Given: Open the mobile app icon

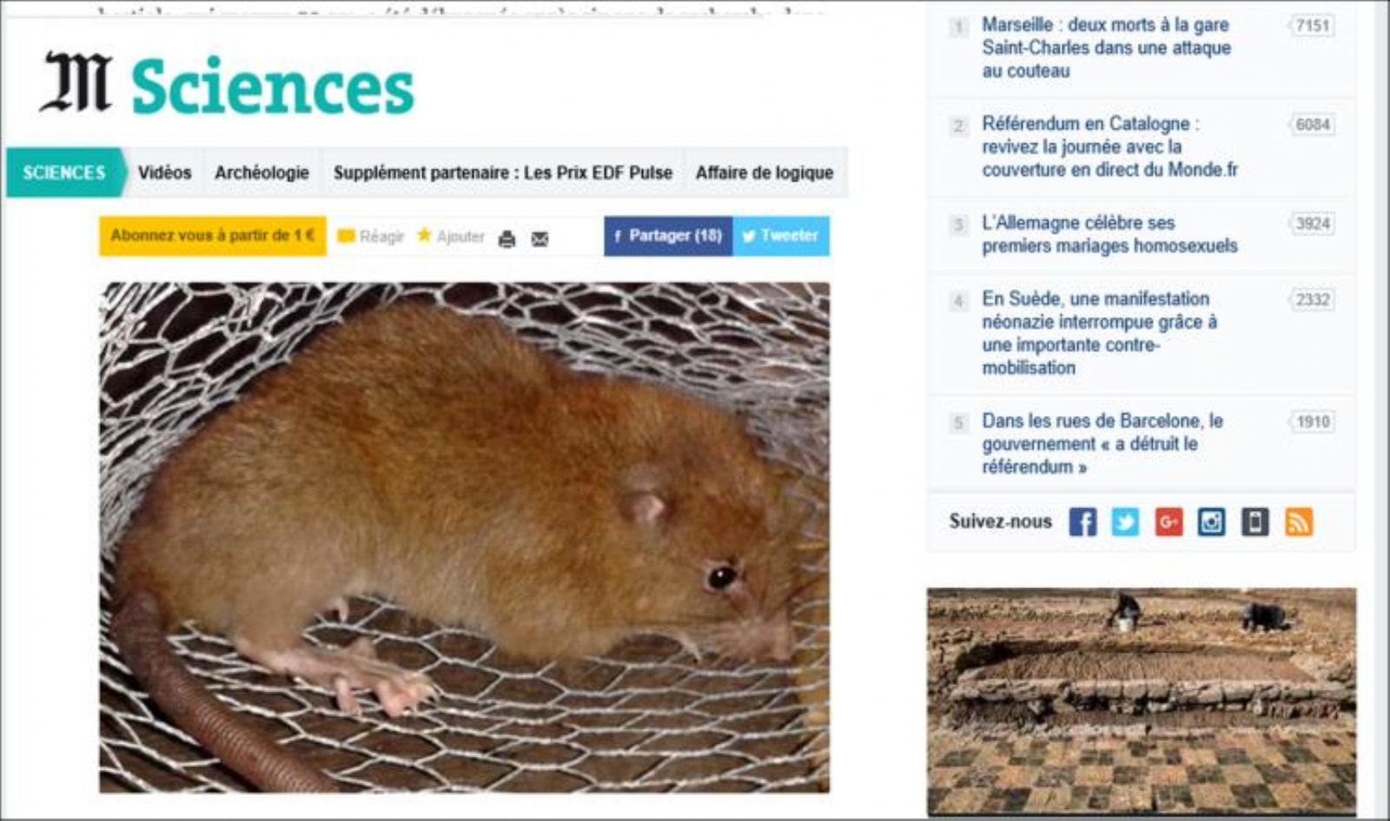Looking at the screenshot, I should (1254, 522).
